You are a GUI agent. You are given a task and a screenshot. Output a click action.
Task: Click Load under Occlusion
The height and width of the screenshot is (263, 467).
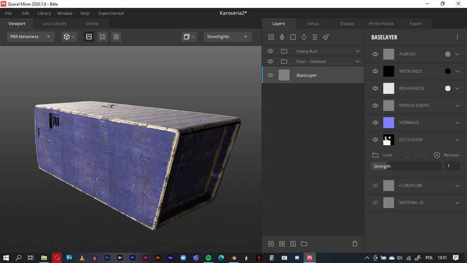[382, 155]
